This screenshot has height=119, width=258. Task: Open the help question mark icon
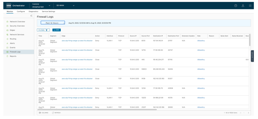click(x=236, y=6)
